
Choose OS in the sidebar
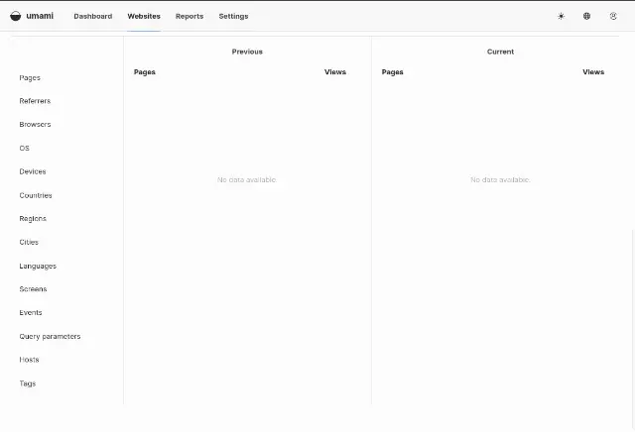[24, 148]
